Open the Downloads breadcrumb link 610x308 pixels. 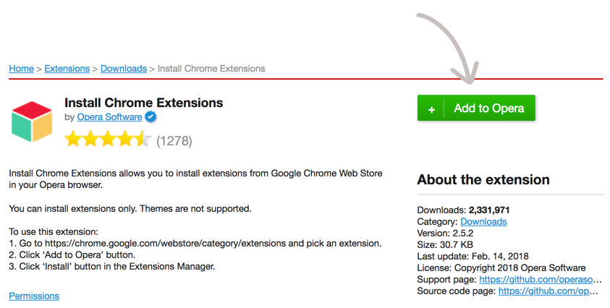tap(123, 69)
